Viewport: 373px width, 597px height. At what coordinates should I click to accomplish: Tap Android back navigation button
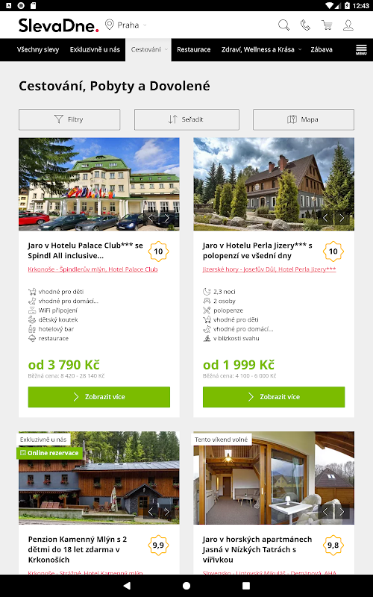pyautogui.click(x=127, y=586)
